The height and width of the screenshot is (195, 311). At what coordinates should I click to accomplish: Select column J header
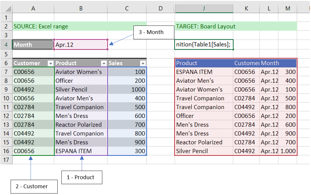click(x=204, y=9)
